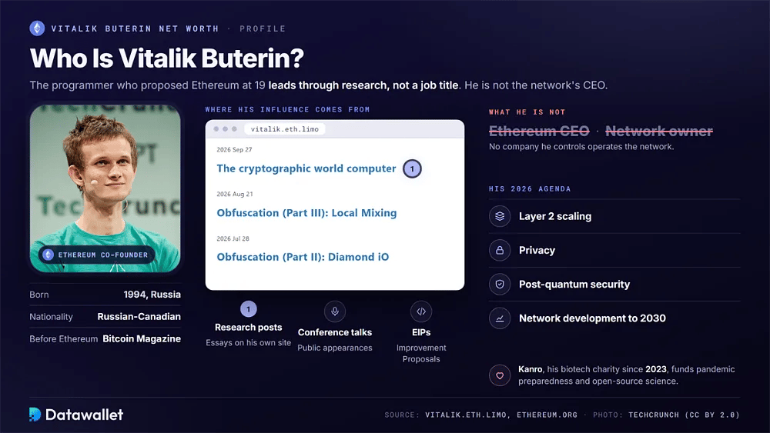Screen dimensions: 770x433
Task: Click the Layer 2 scaling stack icon
Action: point(500,216)
